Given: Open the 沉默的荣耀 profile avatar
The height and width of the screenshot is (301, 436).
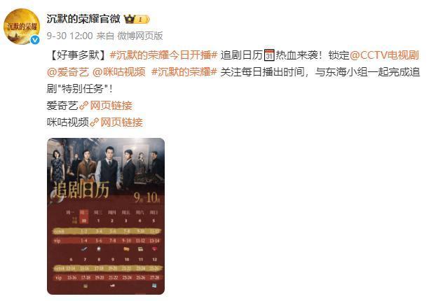Looking at the screenshot, I should click(x=22, y=27).
